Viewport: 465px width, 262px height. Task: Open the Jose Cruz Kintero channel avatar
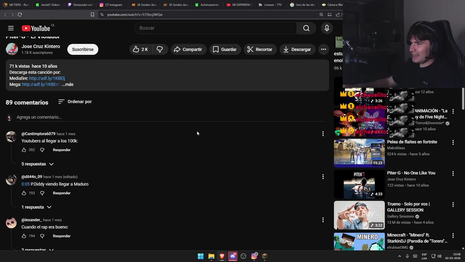pyautogui.click(x=12, y=49)
